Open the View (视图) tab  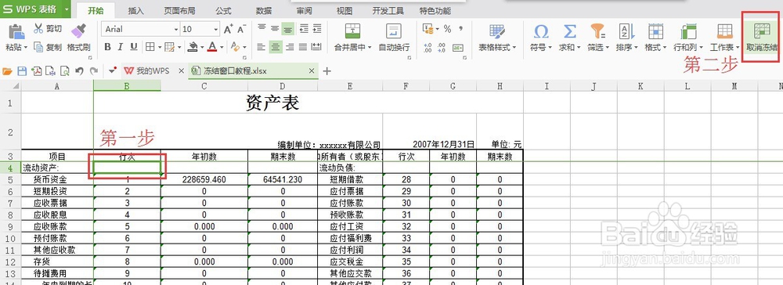pyautogui.click(x=344, y=10)
